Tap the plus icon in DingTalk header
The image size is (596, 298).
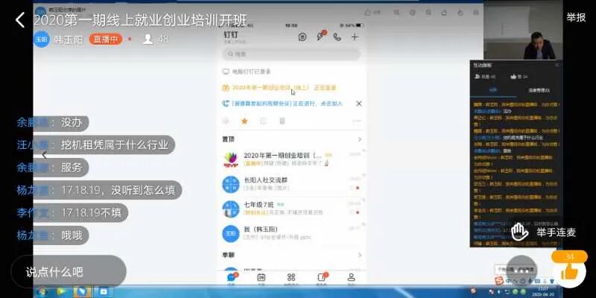tap(355, 37)
